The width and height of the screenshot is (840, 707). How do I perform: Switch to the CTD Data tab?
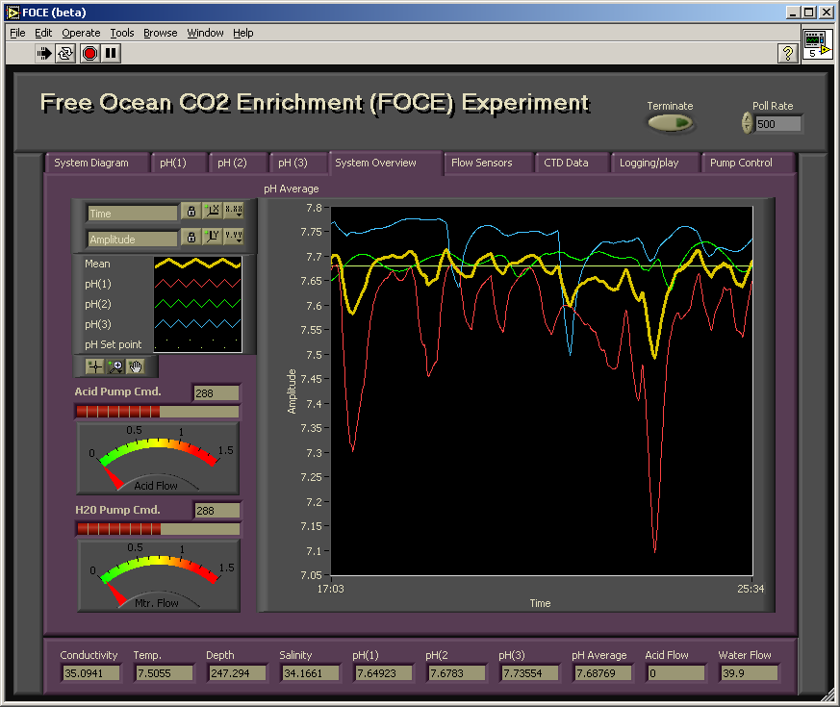tap(573, 163)
